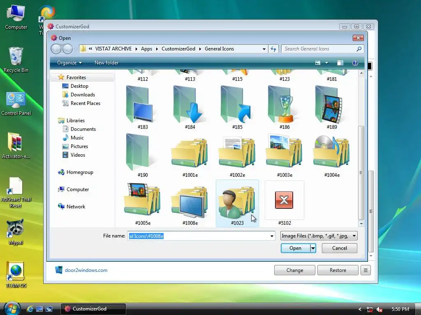The width and height of the screenshot is (421, 315).
Task: Select Libraries in the navigation pane
Action: point(76,121)
